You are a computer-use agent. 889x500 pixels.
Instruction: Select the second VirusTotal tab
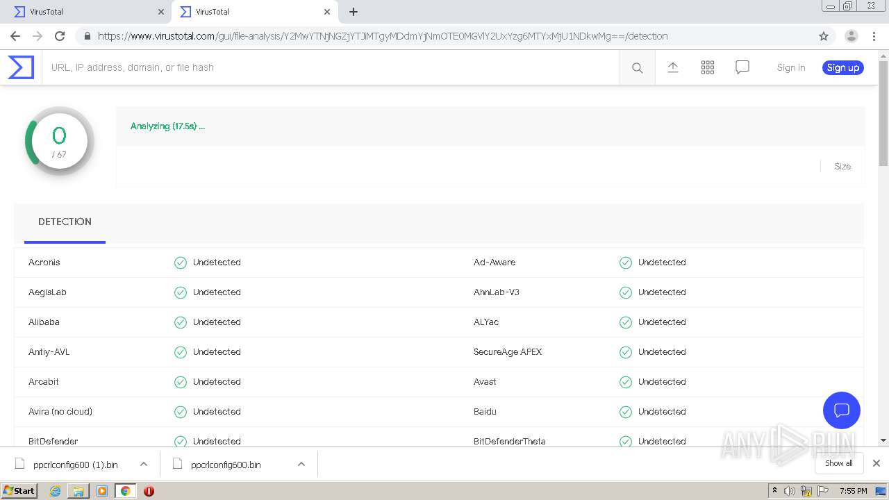pos(255,12)
